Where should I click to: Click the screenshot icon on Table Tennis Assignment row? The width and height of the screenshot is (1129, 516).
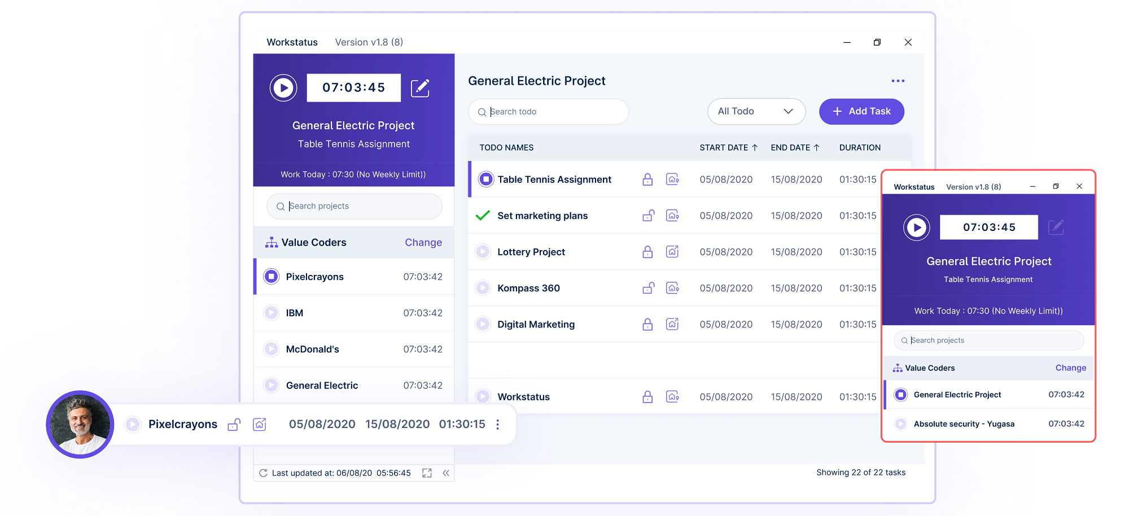pos(672,179)
